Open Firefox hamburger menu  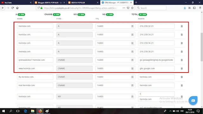tap(200, 8)
